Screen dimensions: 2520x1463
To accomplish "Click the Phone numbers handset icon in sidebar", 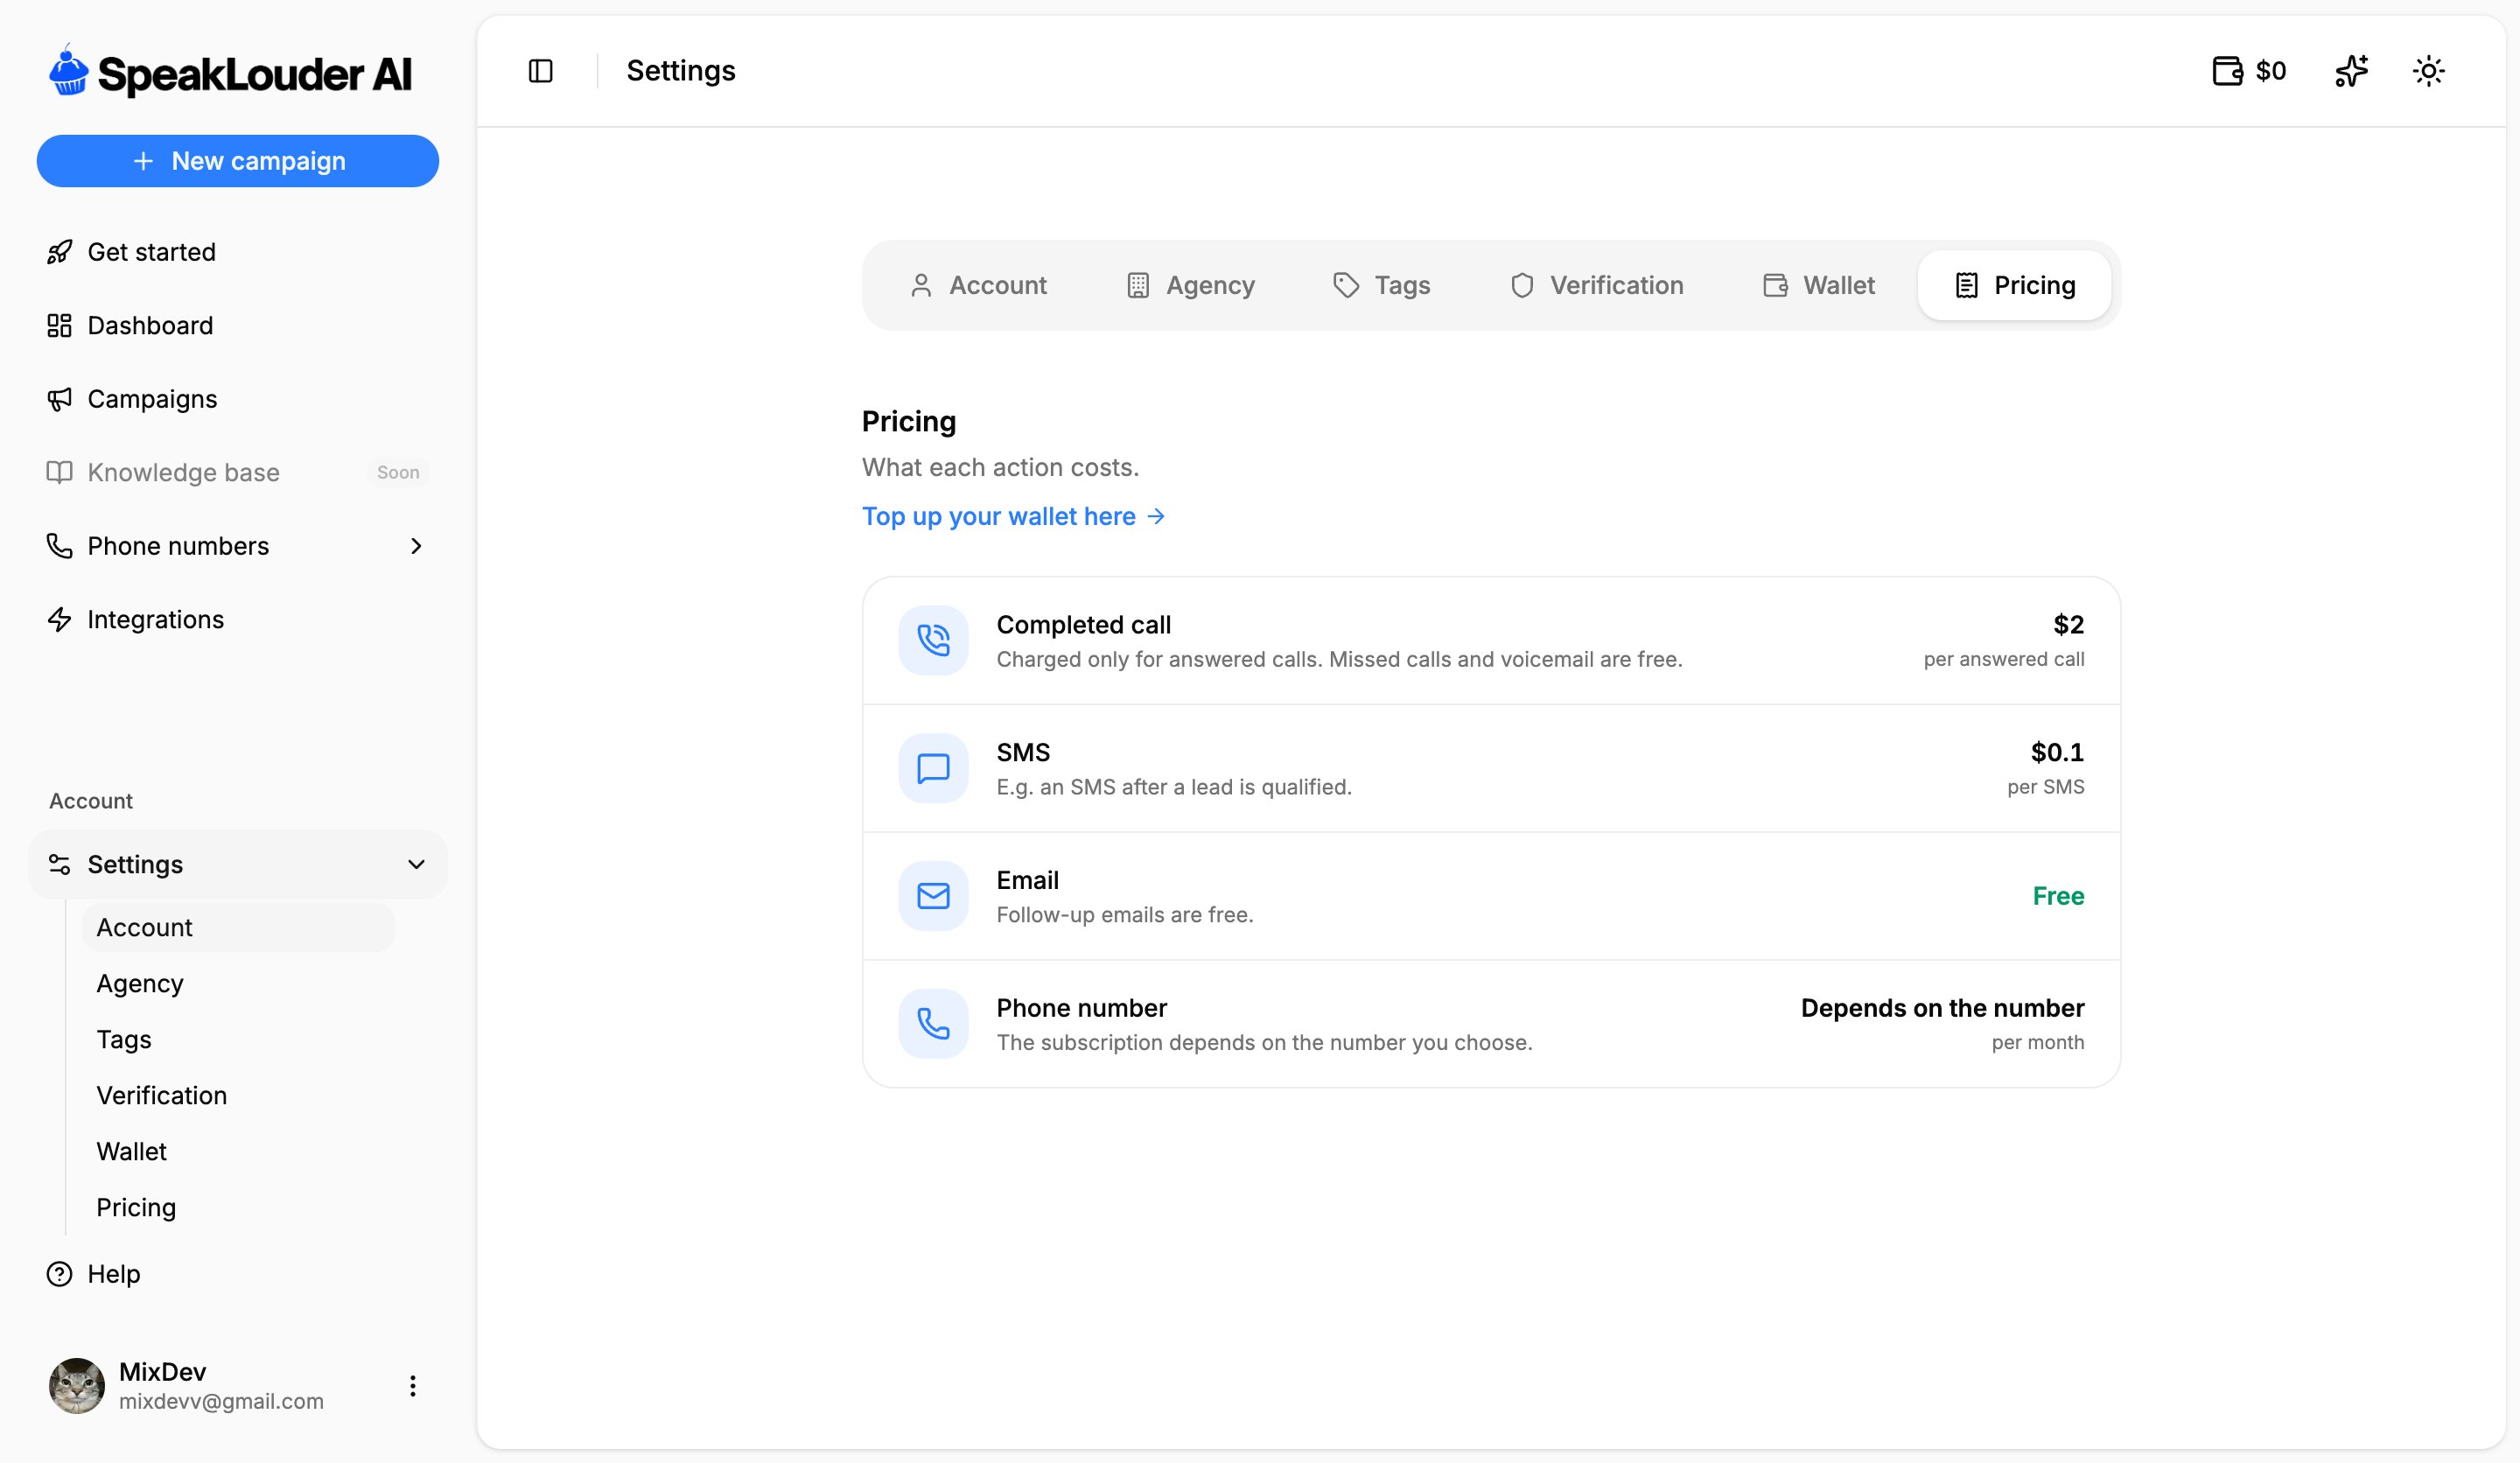I will (60, 546).
